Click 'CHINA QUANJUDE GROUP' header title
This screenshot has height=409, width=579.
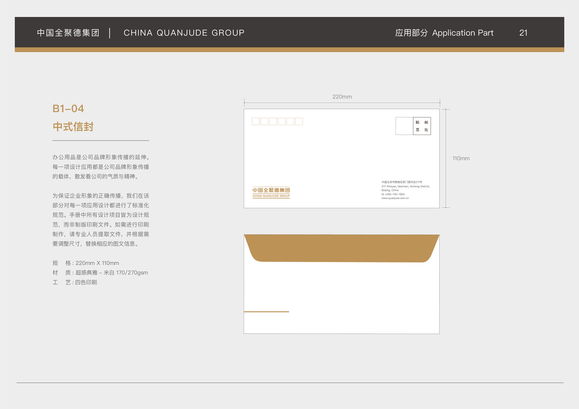click(x=184, y=33)
